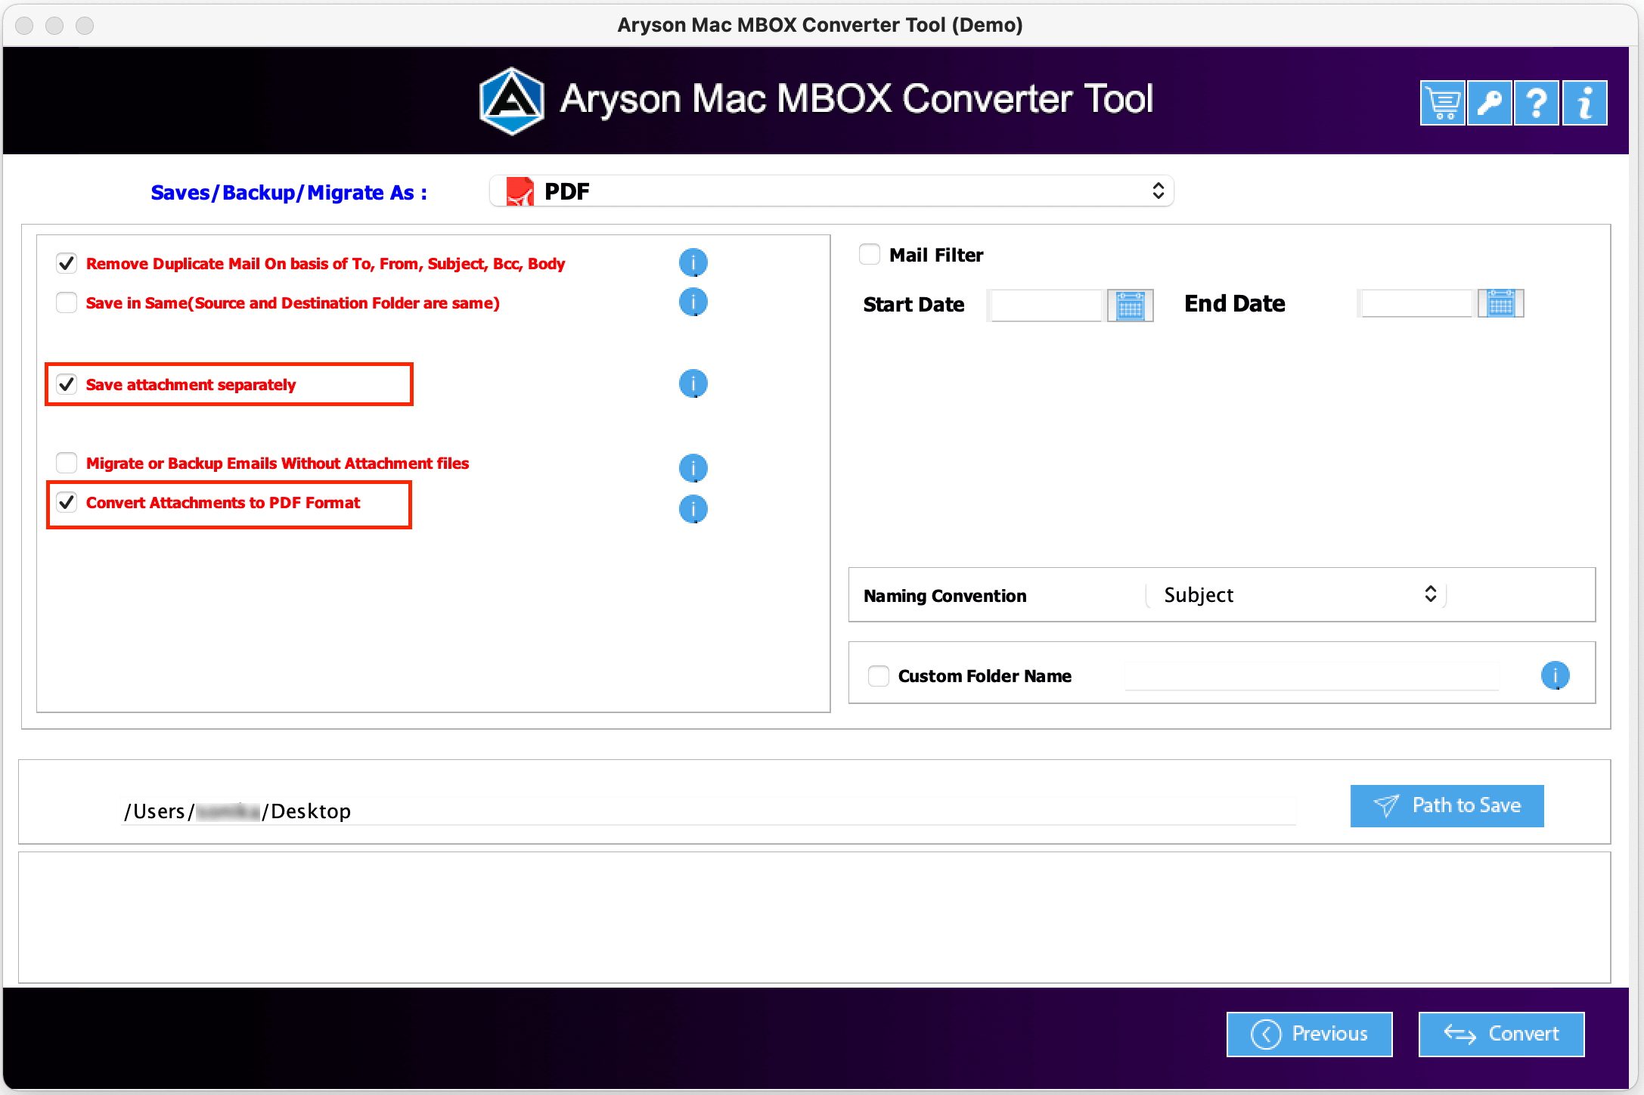Focus the End Date input field
1644x1095 pixels.
(1417, 304)
